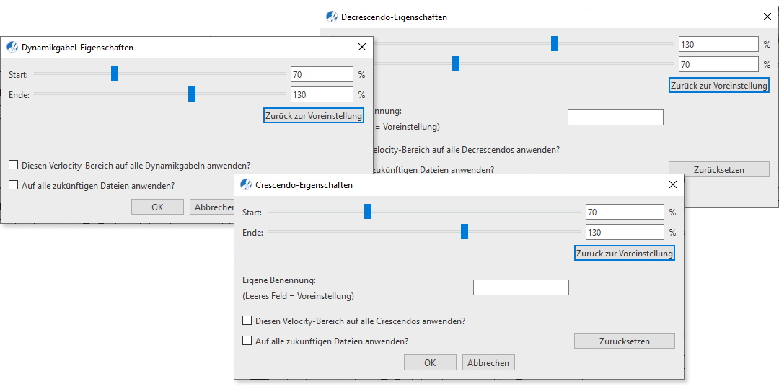The image size is (779, 389).
Task: Click 'Zurück zur Voreinstellung' in Crescendo dialog
Action: coord(625,254)
